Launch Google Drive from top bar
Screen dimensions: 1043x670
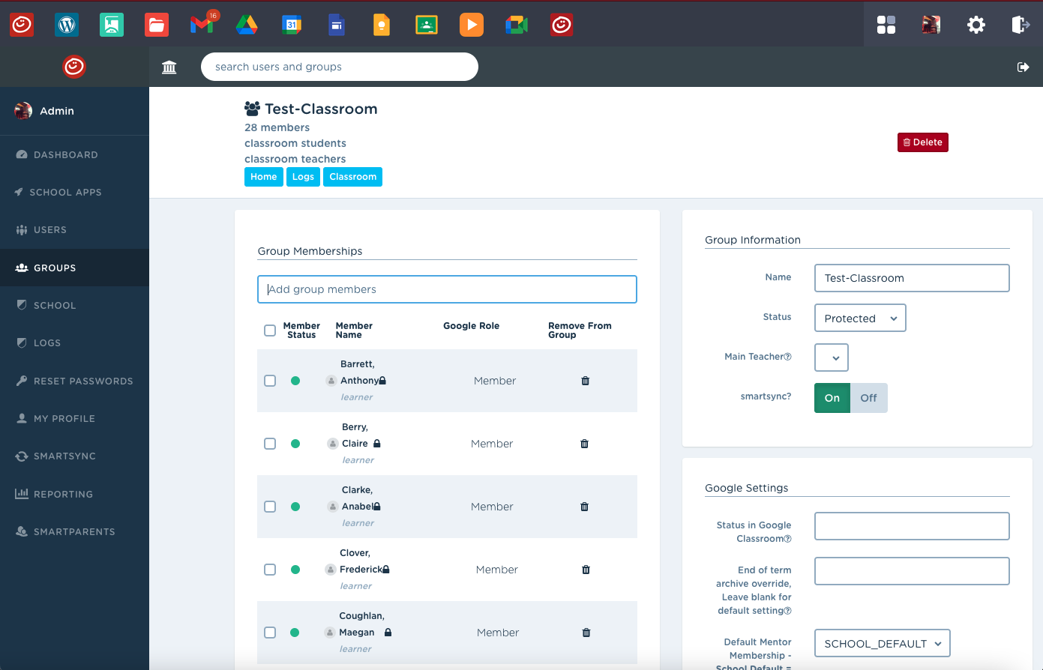point(247,25)
